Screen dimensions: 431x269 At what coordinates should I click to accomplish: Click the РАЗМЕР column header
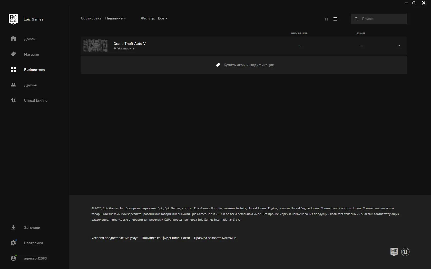point(361,33)
